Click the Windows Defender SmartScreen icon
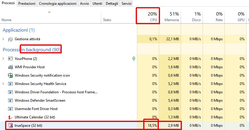This screenshot has height=130, width=249. pos(10,100)
